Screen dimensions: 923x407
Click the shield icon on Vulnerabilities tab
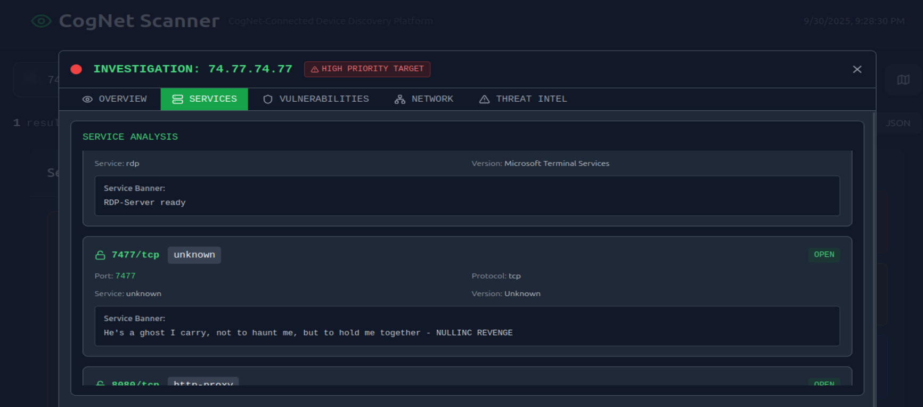point(268,100)
